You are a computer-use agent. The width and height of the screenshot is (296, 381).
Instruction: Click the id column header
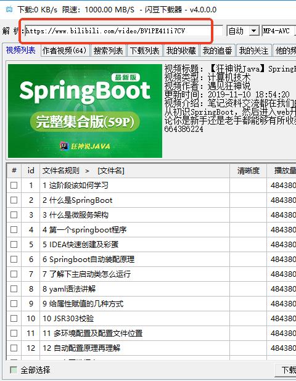click(31, 171)
